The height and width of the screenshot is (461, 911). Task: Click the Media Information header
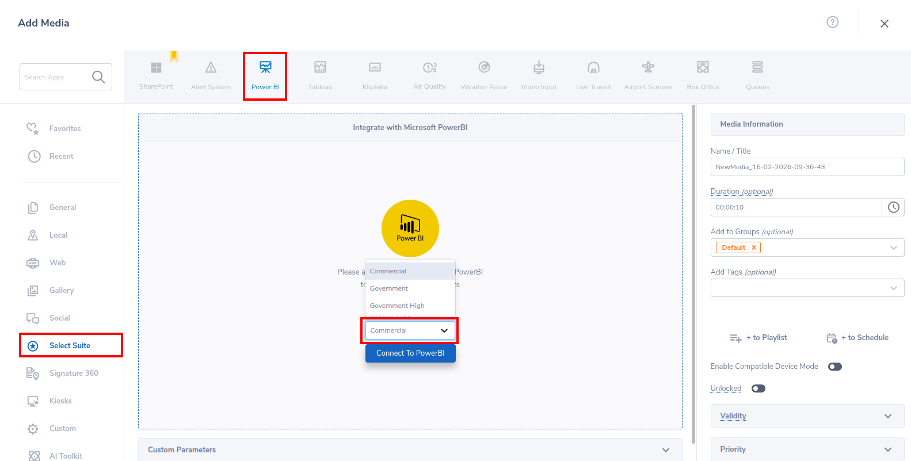[x=807, y=124]
